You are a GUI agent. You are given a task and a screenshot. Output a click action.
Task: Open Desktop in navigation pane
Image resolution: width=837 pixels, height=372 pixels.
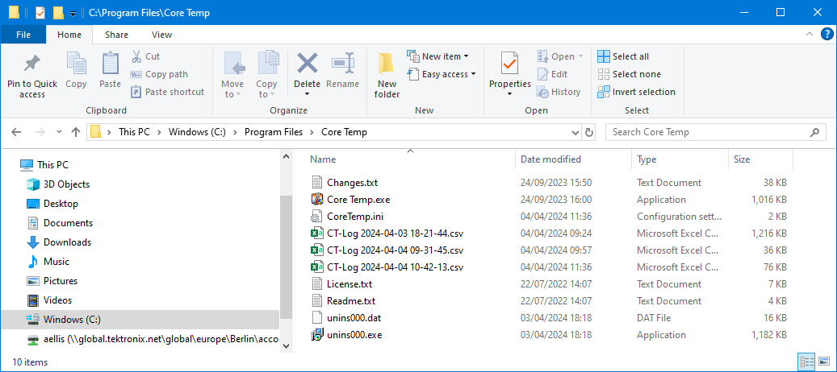61,203
